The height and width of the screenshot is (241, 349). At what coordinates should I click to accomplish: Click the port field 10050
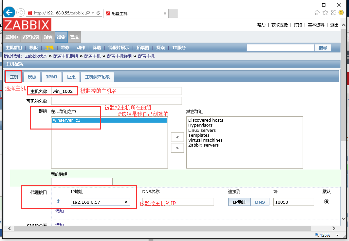tap(294, 202)
